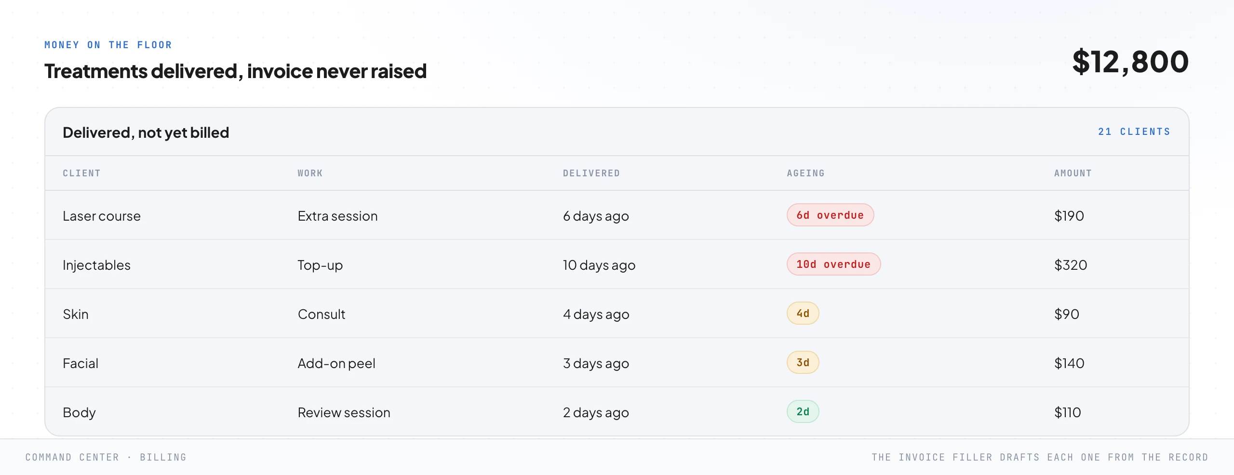1234x475 pixels.
Task: Click the $320 Injectables amount
Action: tap(1071, 265)
